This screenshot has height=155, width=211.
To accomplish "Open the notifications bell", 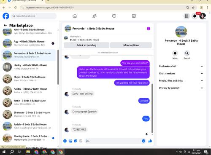I will 195,16.
